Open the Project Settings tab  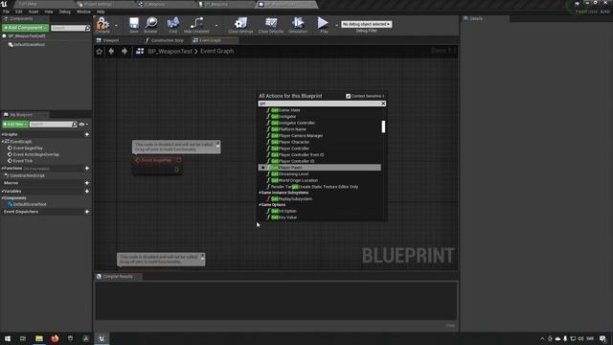98,4
